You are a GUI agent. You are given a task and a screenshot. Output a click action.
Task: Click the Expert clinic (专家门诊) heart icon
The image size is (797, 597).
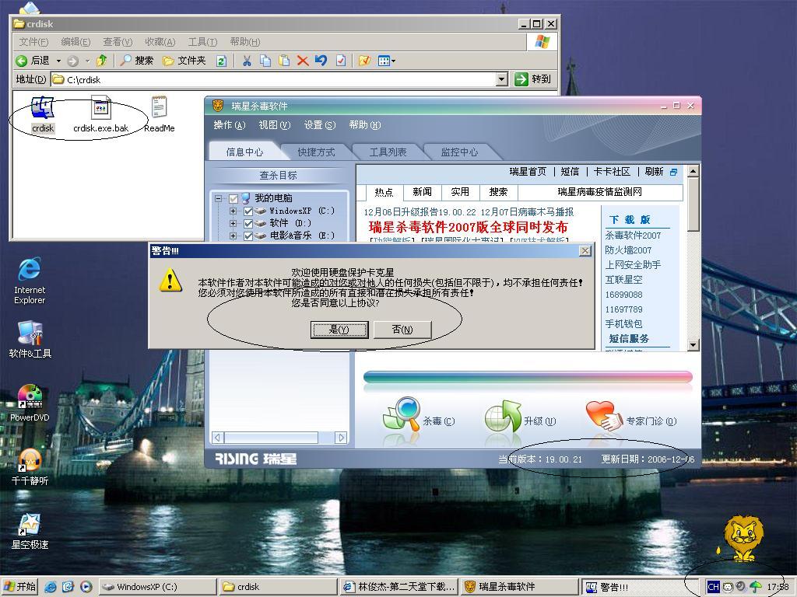603,415
